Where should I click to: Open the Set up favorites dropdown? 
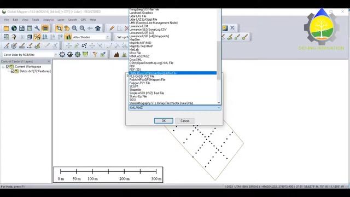point(122,37)
